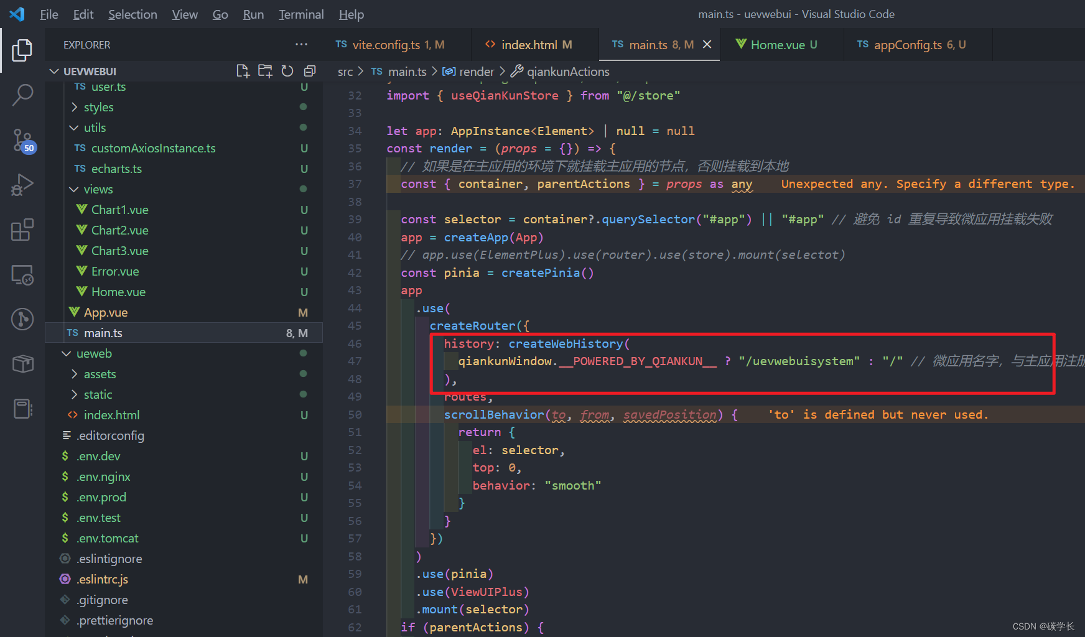Expand the static folder
The image size is (1085, 637).
tap(74, 394)
